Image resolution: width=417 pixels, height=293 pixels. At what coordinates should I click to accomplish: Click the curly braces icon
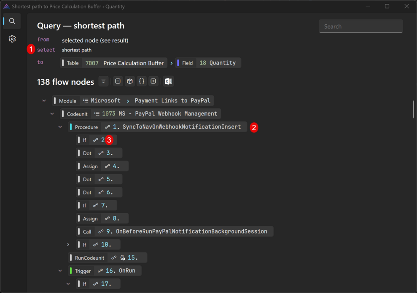coord(142,81)
